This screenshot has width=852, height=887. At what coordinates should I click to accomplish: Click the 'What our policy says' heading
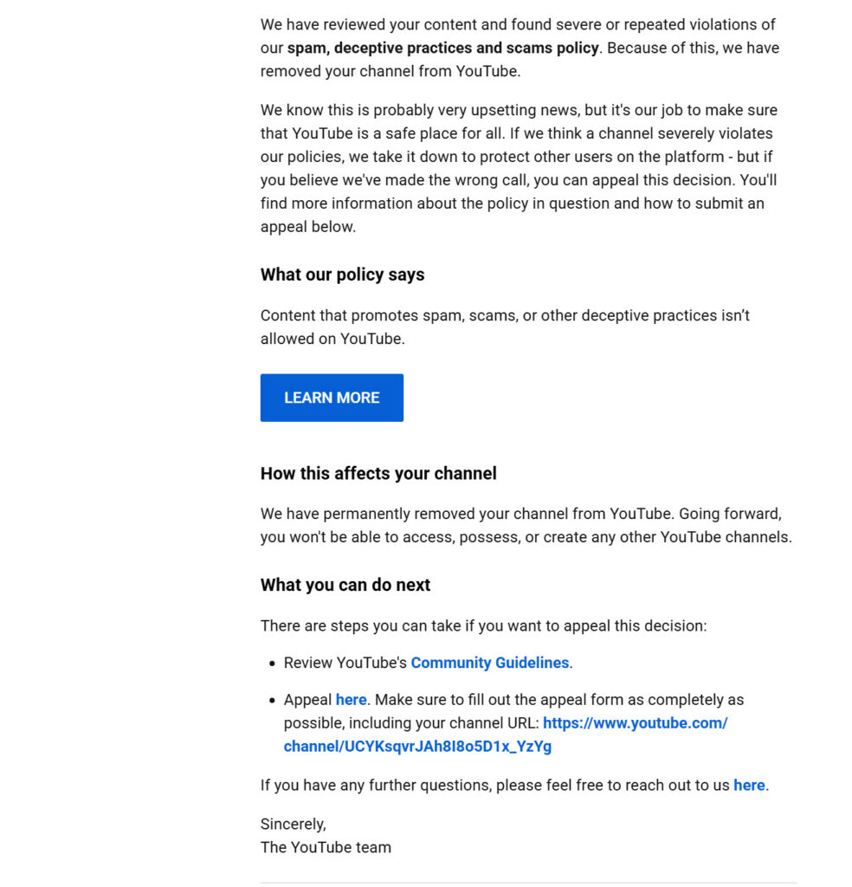click(x=342, y=275)
